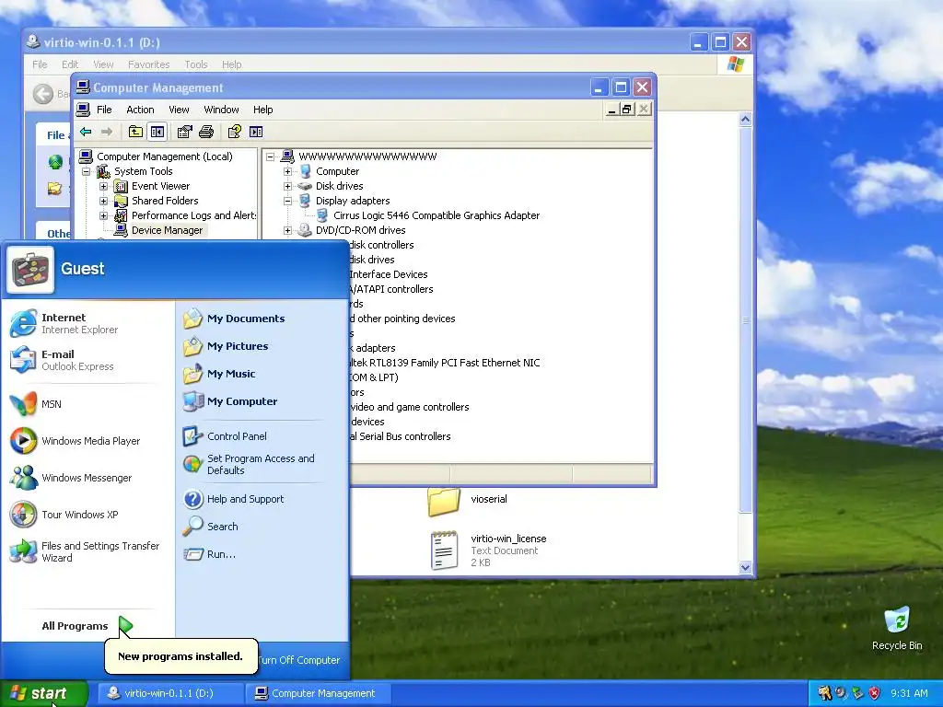Open My Computer from the Start menu
Image resolution: width=943 pixels, height=707 pixels.
(x=261, y=401)
